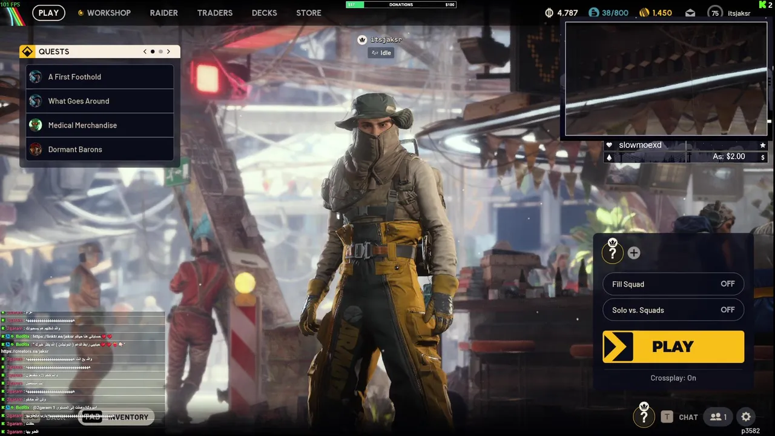Go to previous quests page arrow
775x436 pixels.
pos(145,51)
